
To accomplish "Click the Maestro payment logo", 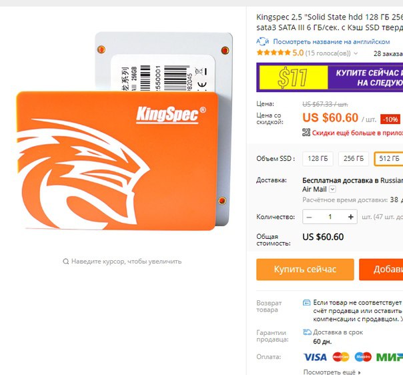I will tap(363, 357).
